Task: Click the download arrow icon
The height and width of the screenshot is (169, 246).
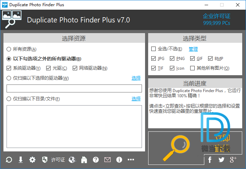Action: pyautogui.click(x=21, y=160)
